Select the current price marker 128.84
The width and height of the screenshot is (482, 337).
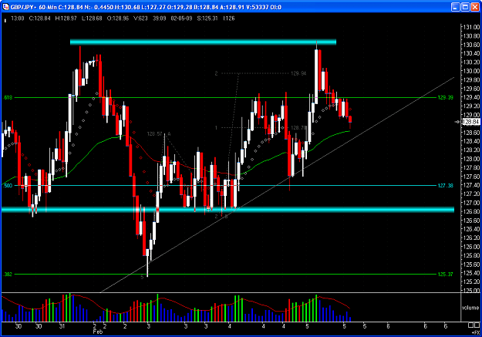[471, 122]
